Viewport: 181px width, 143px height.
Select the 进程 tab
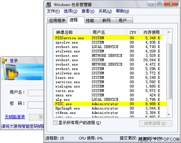tap(76, 20)
